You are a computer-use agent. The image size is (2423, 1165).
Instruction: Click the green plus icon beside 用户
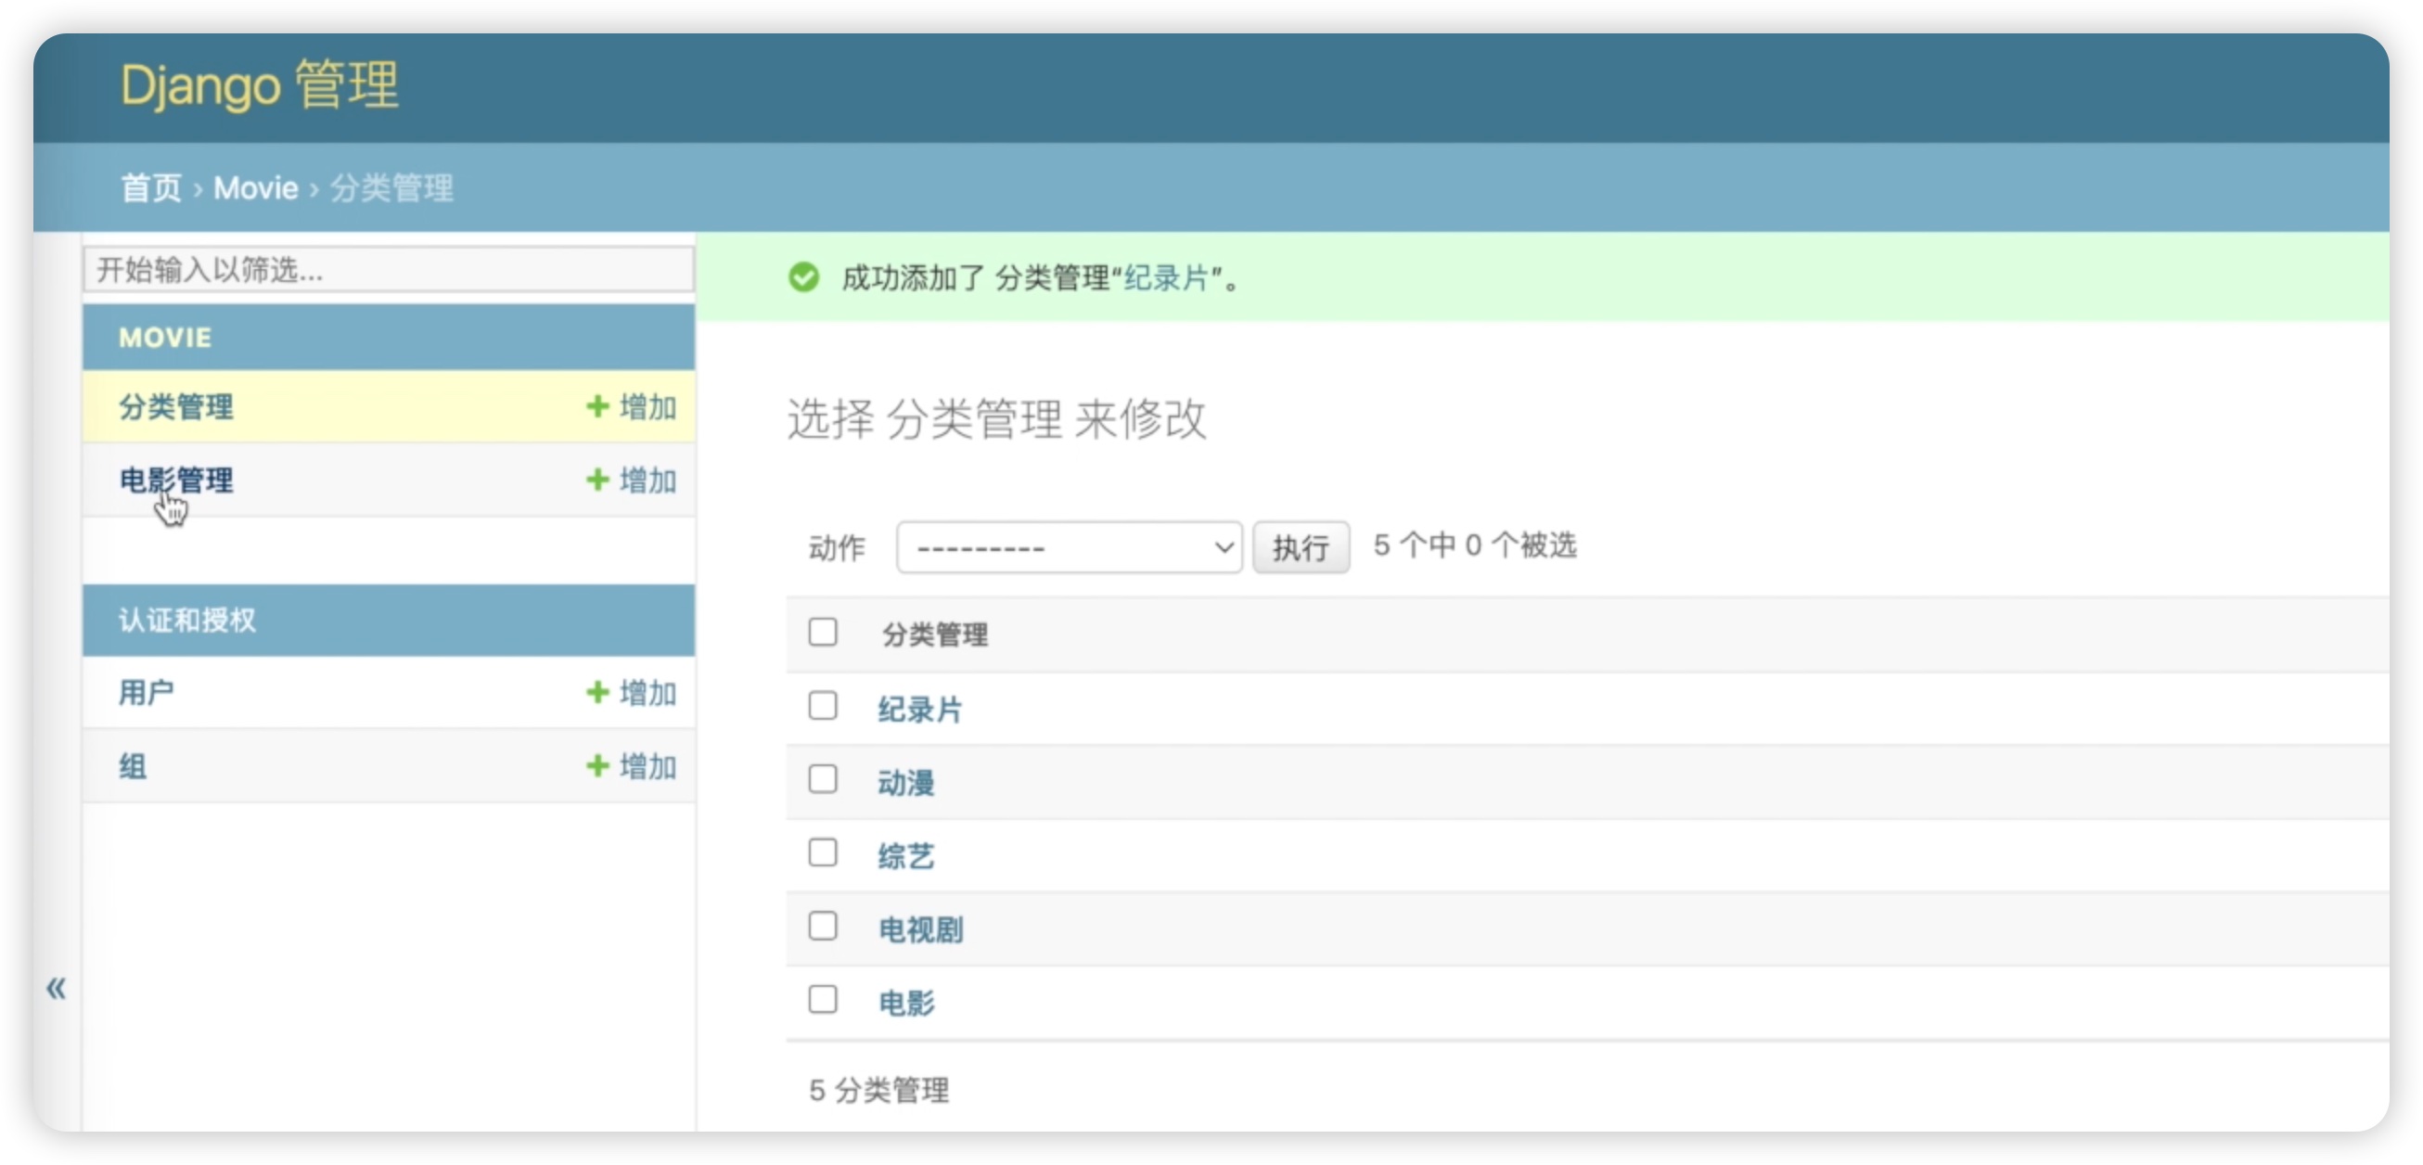click(x=597, y=692)
